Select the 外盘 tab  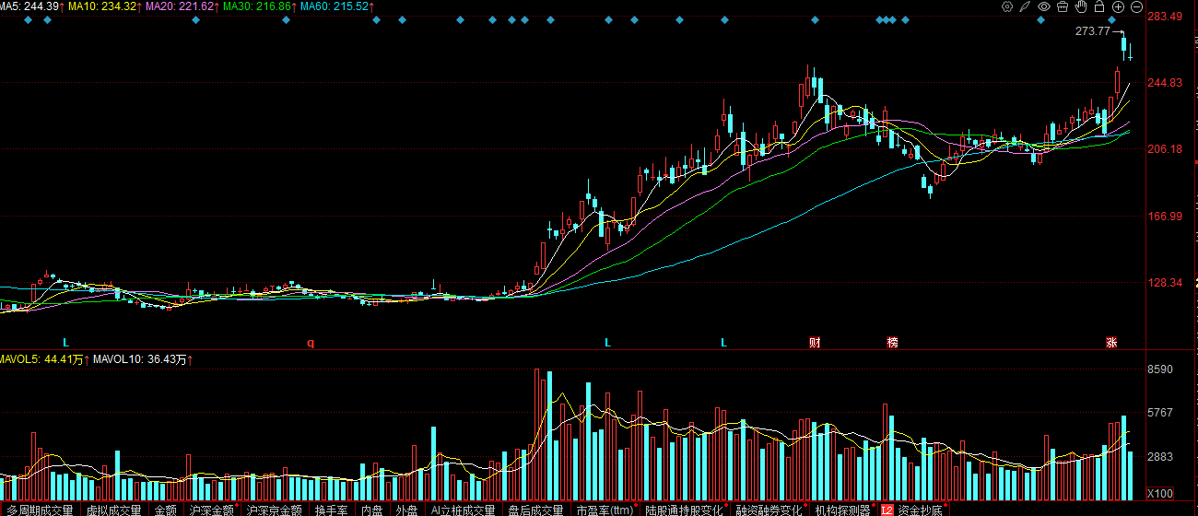coord(406,510)
